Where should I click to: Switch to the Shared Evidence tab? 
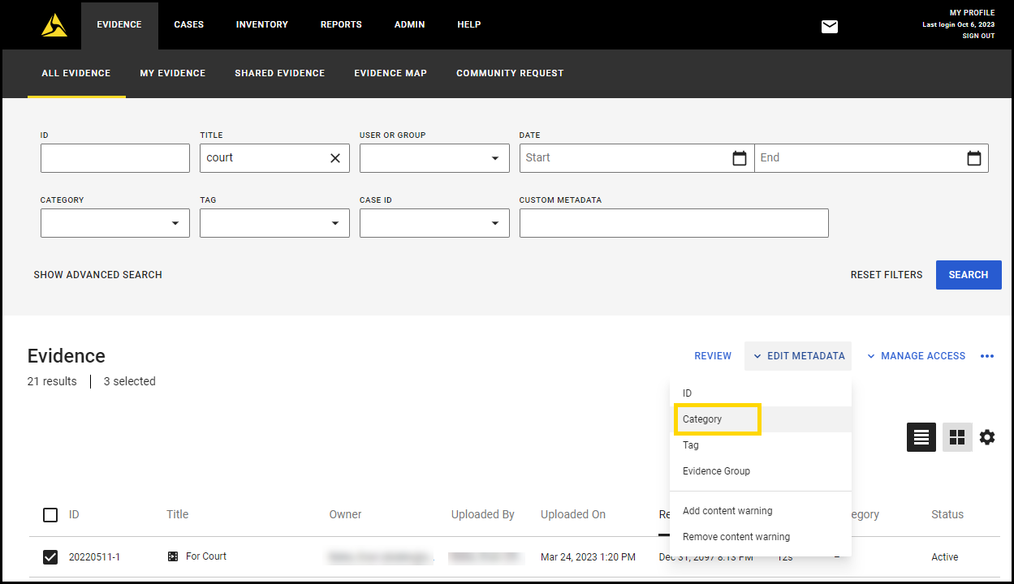coord(279,73)
